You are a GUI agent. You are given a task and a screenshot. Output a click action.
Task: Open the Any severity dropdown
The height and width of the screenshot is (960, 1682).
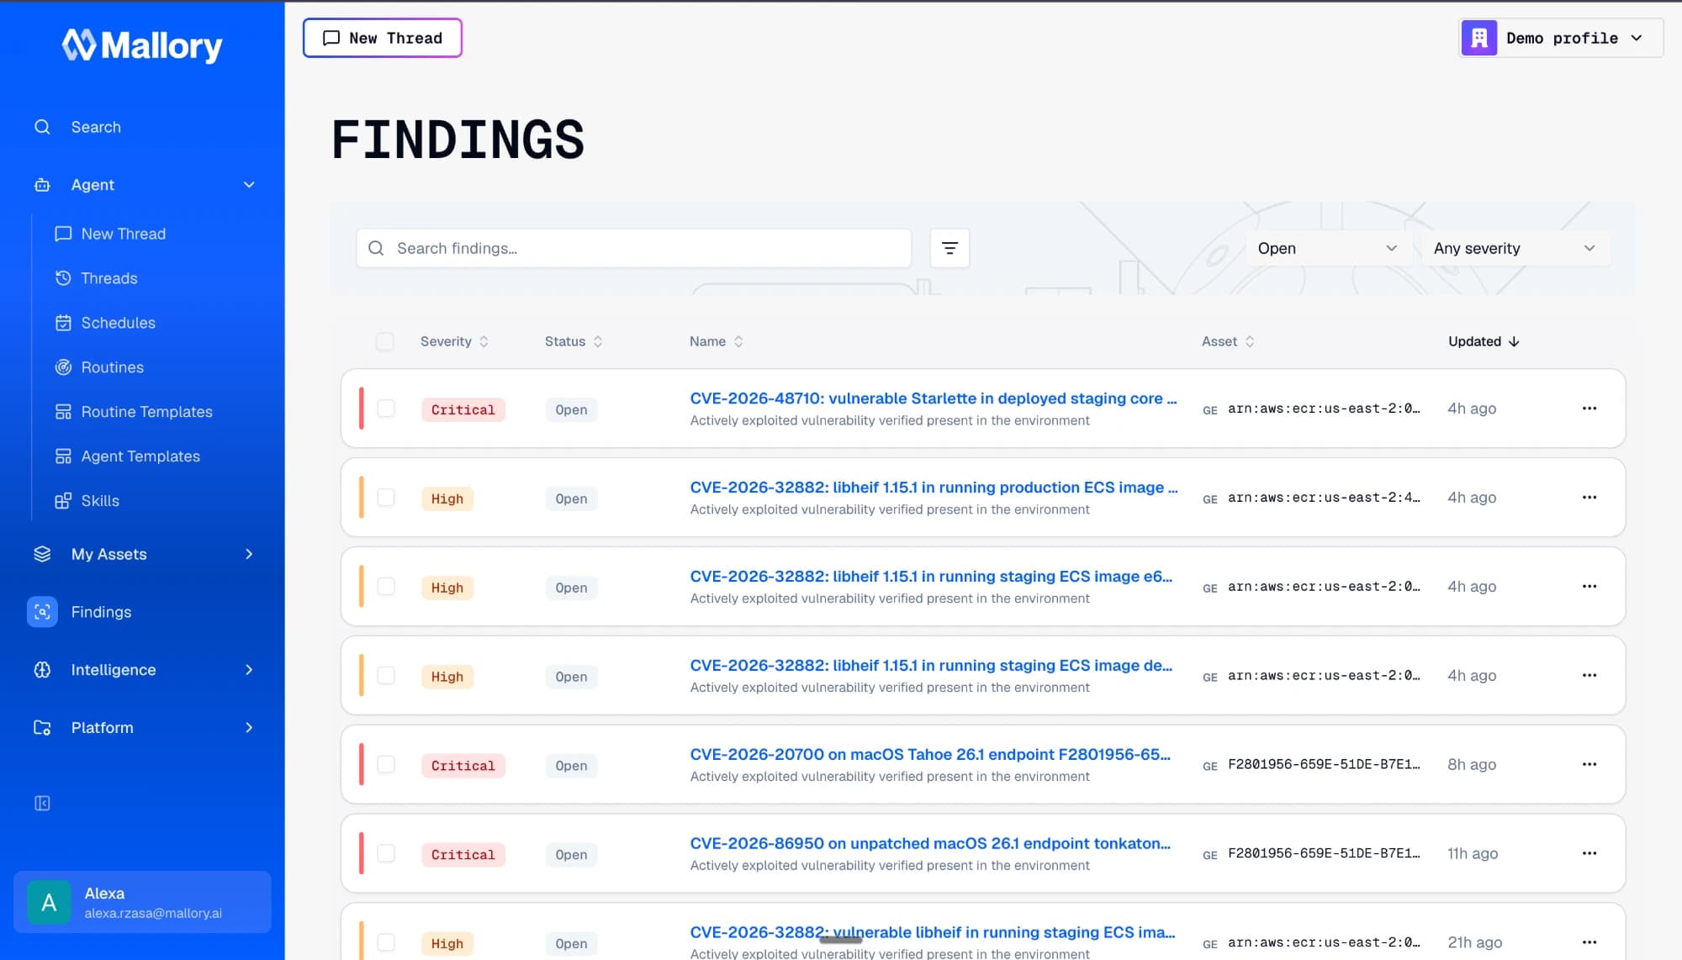pyautogui.click(x=1515, y=248)
